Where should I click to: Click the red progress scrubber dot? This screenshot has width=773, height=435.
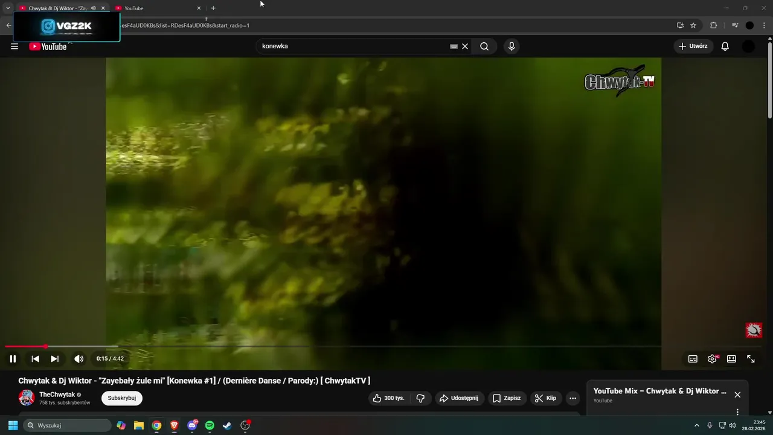(x=45, y=347)
